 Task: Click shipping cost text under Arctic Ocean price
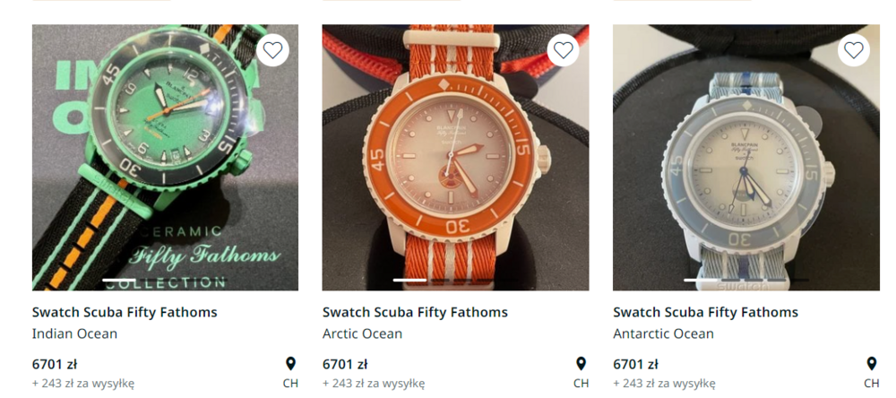373,384
